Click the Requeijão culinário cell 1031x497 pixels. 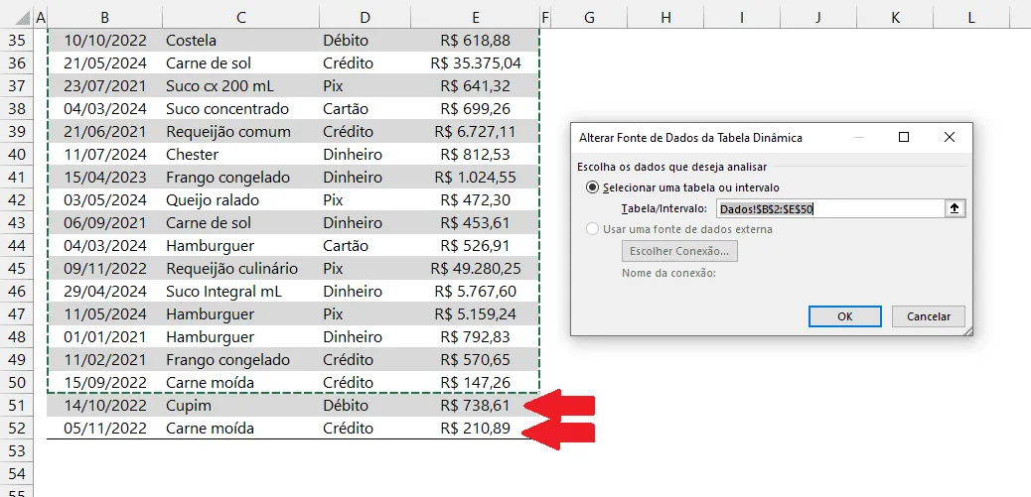[x=240, y=269]
